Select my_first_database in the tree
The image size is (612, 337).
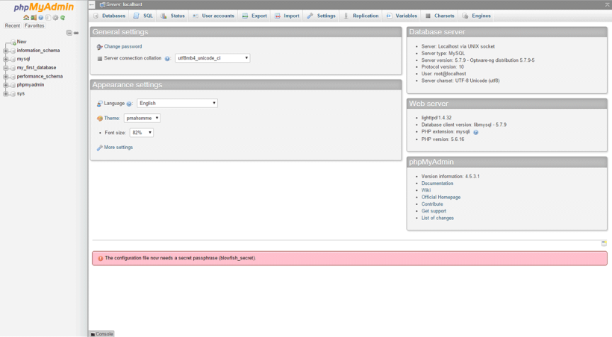point(37,68)
